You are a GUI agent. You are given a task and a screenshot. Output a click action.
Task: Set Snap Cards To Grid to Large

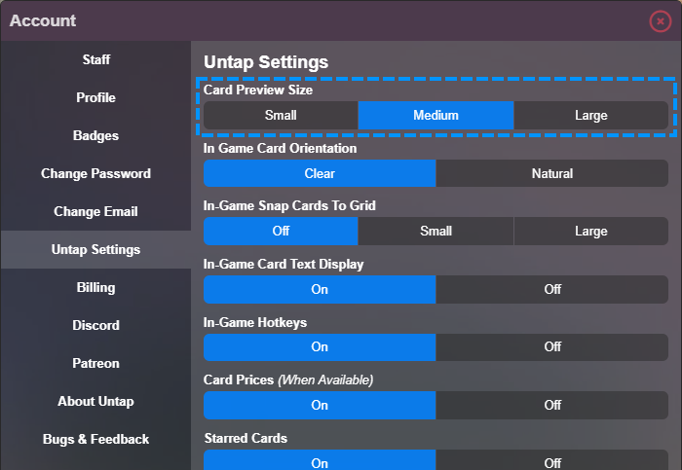point(591,231)
